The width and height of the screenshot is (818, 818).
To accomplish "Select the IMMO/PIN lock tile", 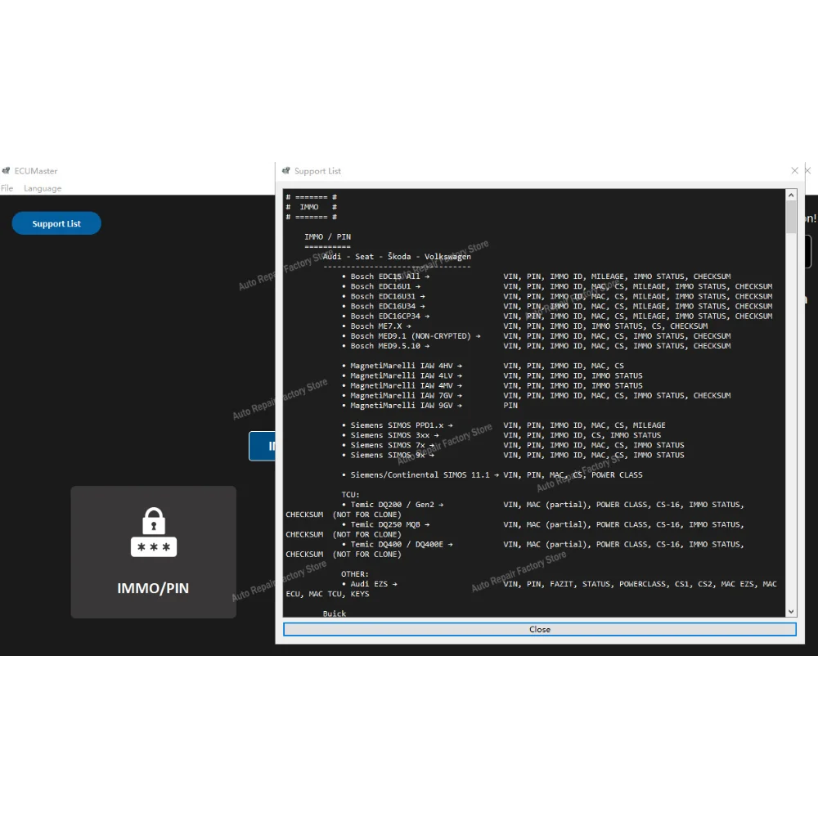I will 154,552.
